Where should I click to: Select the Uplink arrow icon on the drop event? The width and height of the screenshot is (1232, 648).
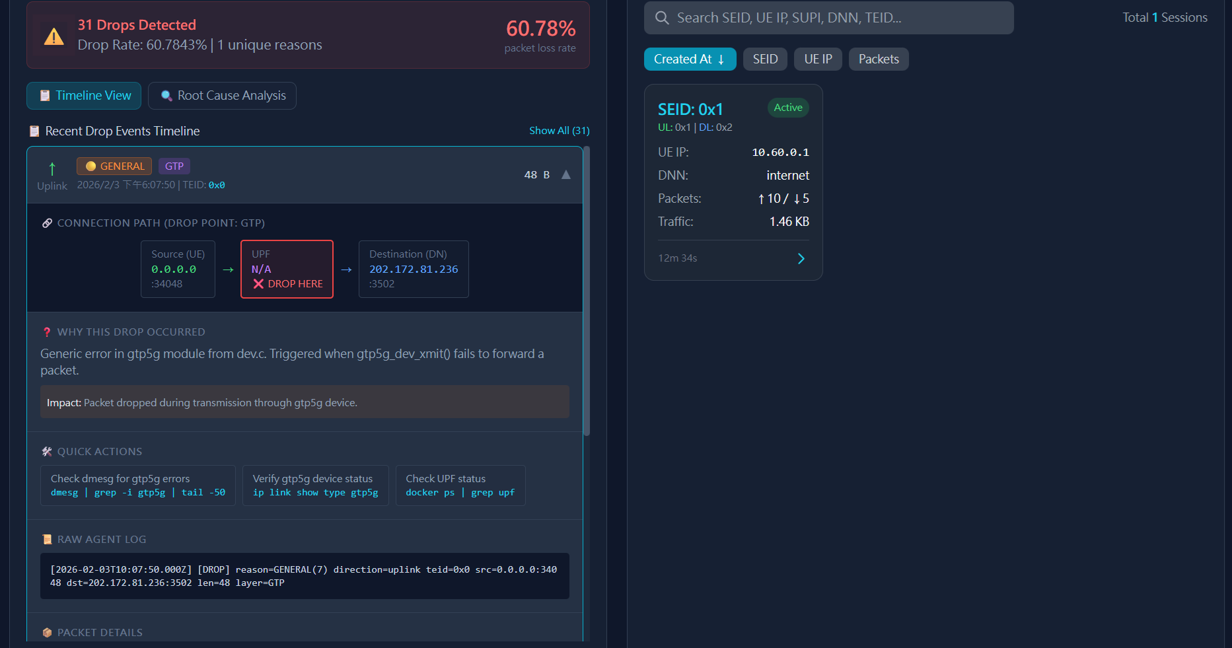pos(52,166)
